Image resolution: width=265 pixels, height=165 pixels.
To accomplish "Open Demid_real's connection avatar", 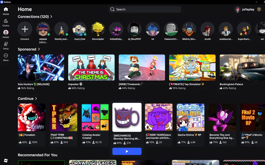I will [x=61, y=29].
